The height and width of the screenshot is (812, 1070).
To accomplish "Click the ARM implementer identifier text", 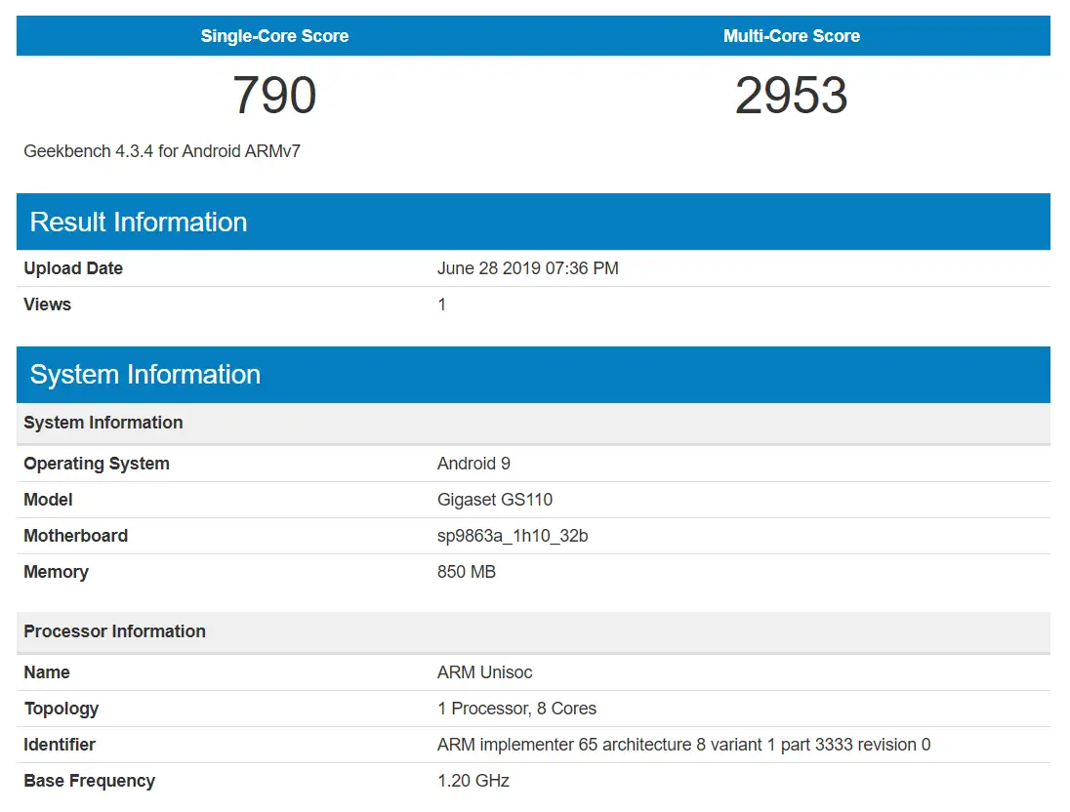I will [x=683, y=745].
